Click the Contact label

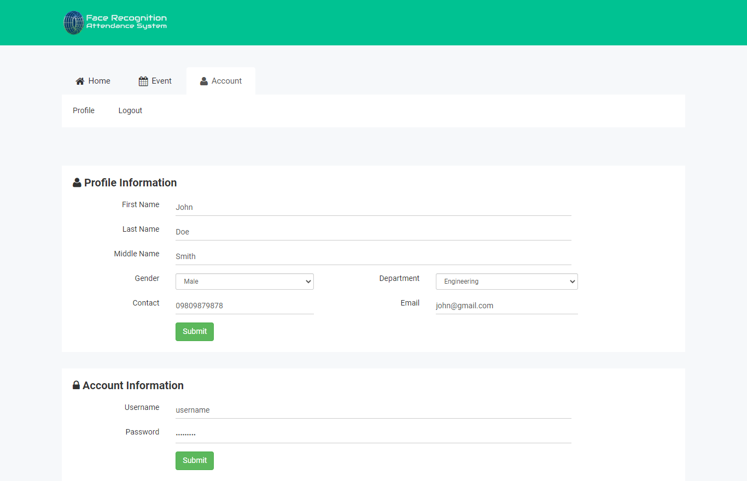[146, 303]
